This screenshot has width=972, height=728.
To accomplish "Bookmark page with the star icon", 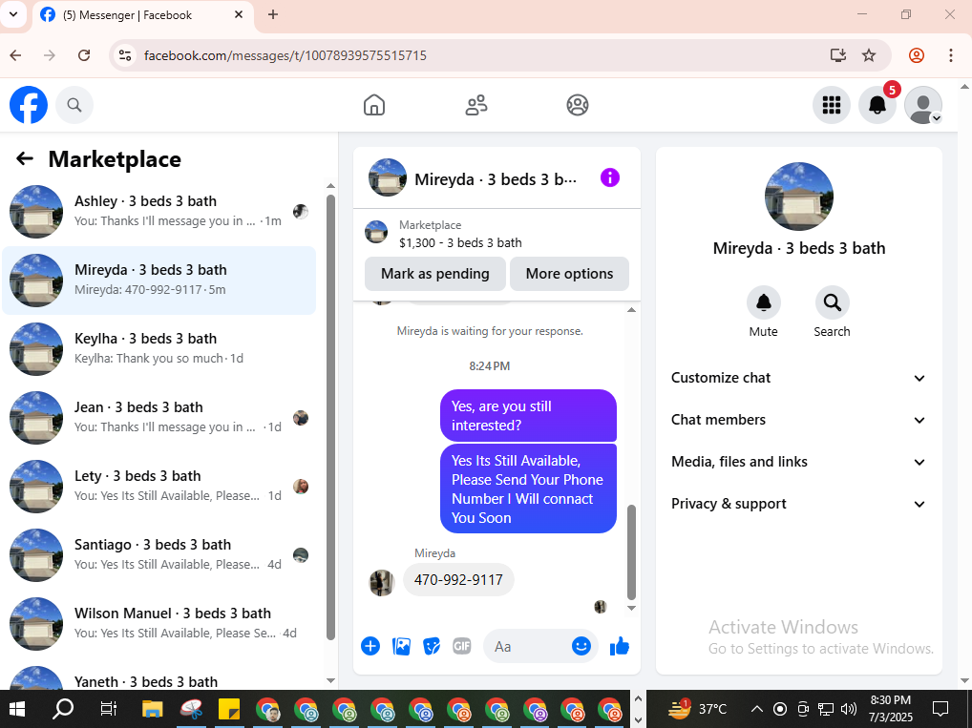I will (x=869, y=55).
